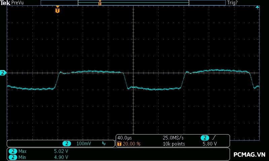
Task: Click the rising edge trigger slope icon
Action: [x=215, y=138]
